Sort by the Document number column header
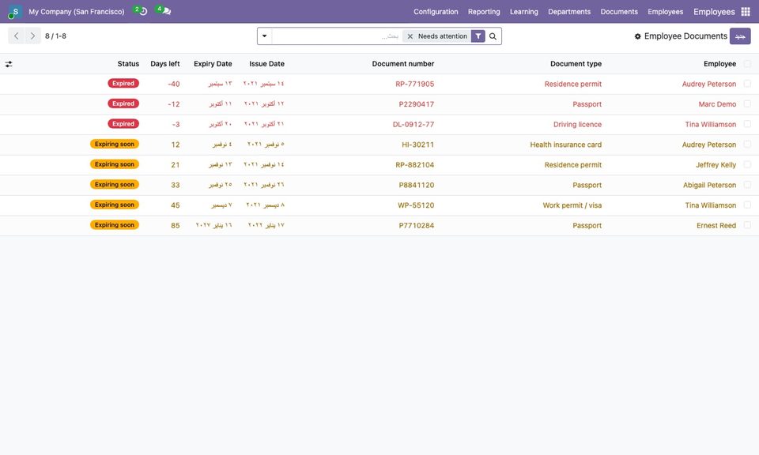The image size is (759, 455). click(403, 64)
